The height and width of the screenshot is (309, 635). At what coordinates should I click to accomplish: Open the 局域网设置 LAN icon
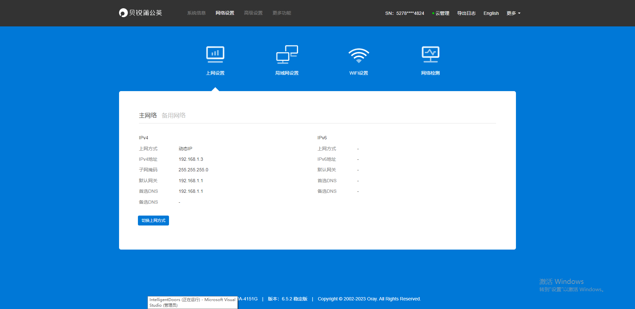coord(287,54)
